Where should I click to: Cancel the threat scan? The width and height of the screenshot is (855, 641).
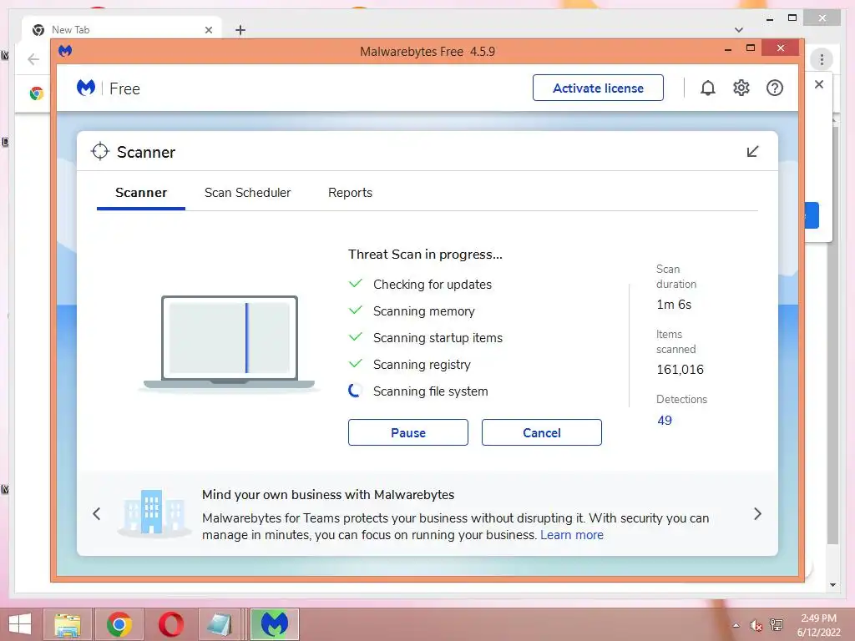[x=541, y=432]
